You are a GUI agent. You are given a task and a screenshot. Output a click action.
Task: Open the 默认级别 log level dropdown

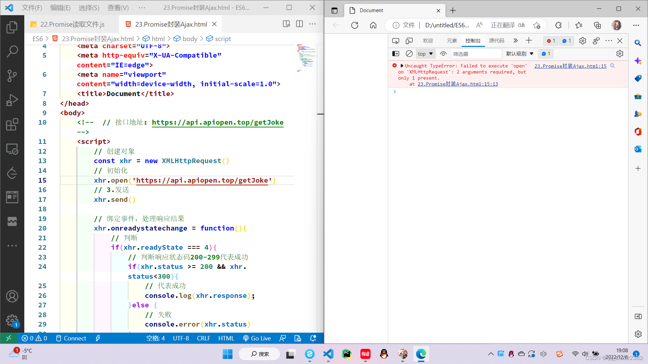pyautogui.click(x=519, y=54)
